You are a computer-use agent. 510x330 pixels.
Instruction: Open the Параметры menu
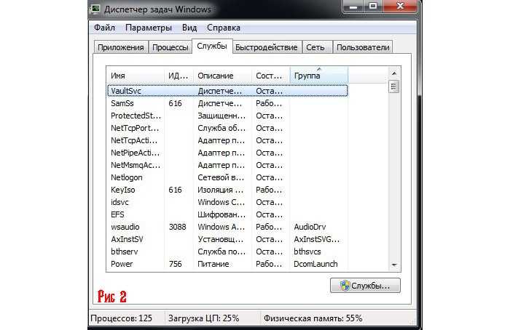(x=149, y=28)
